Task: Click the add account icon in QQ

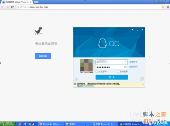Action: (76, 79)
